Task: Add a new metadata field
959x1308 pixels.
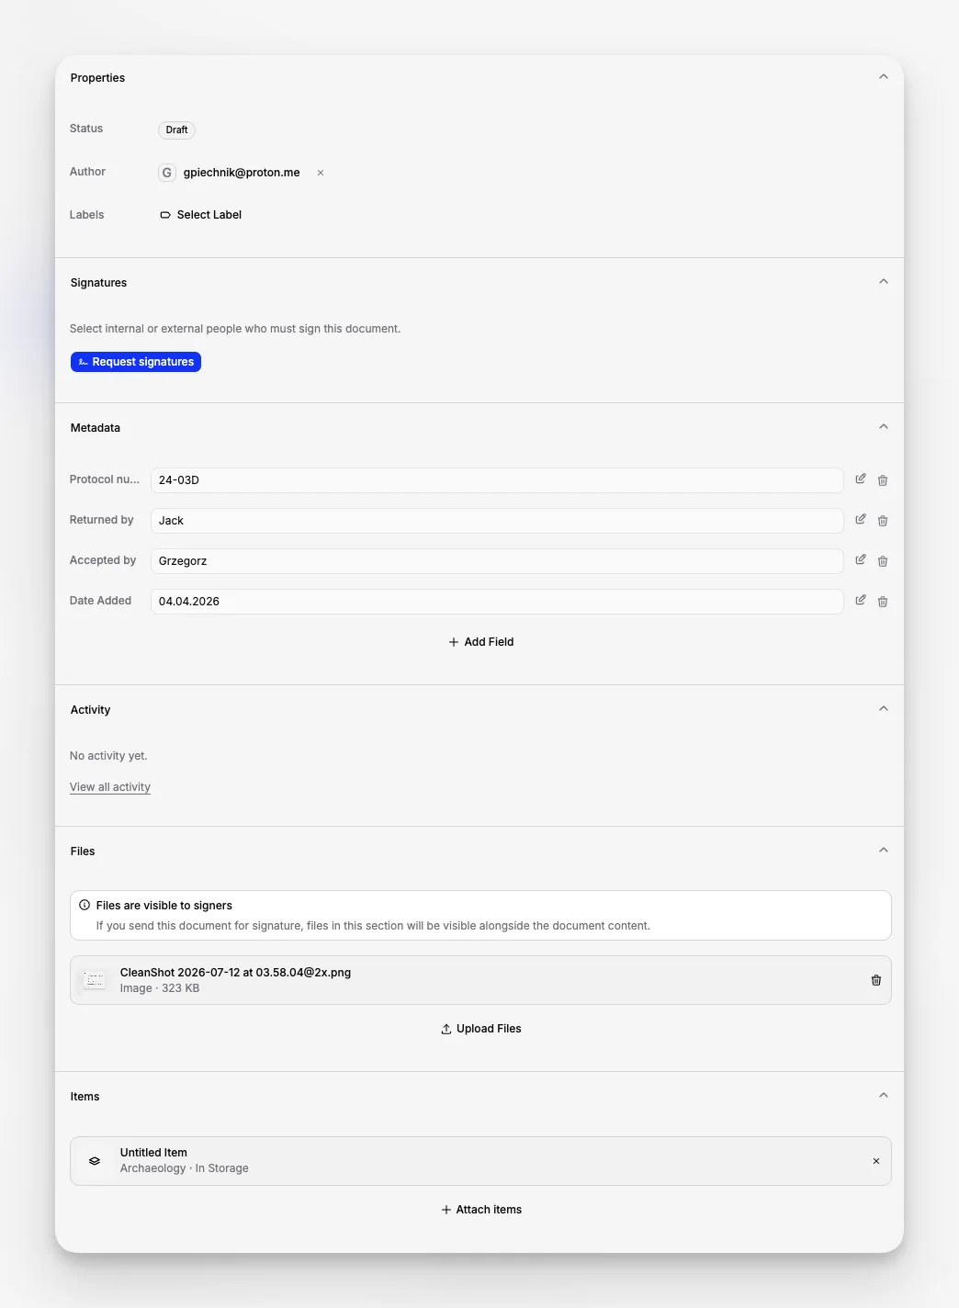Action: (480, 642)
